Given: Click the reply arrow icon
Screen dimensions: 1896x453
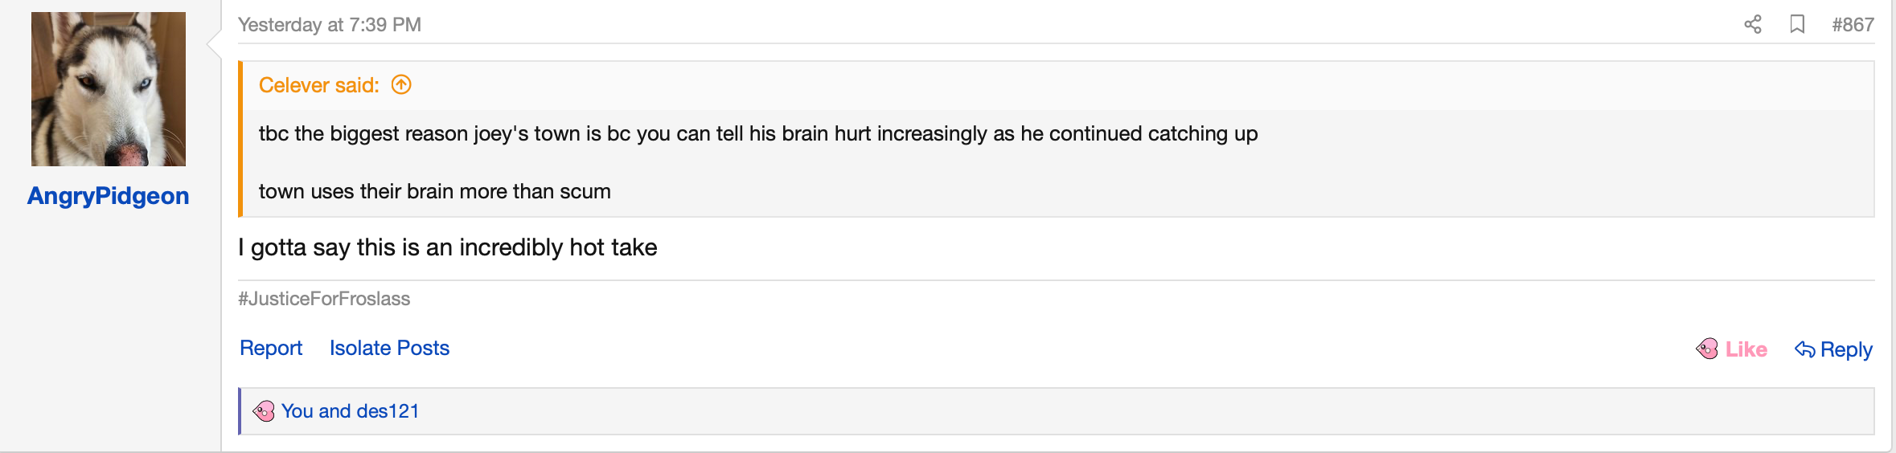Looking at the screenshot, I should tap(1805, 349).
